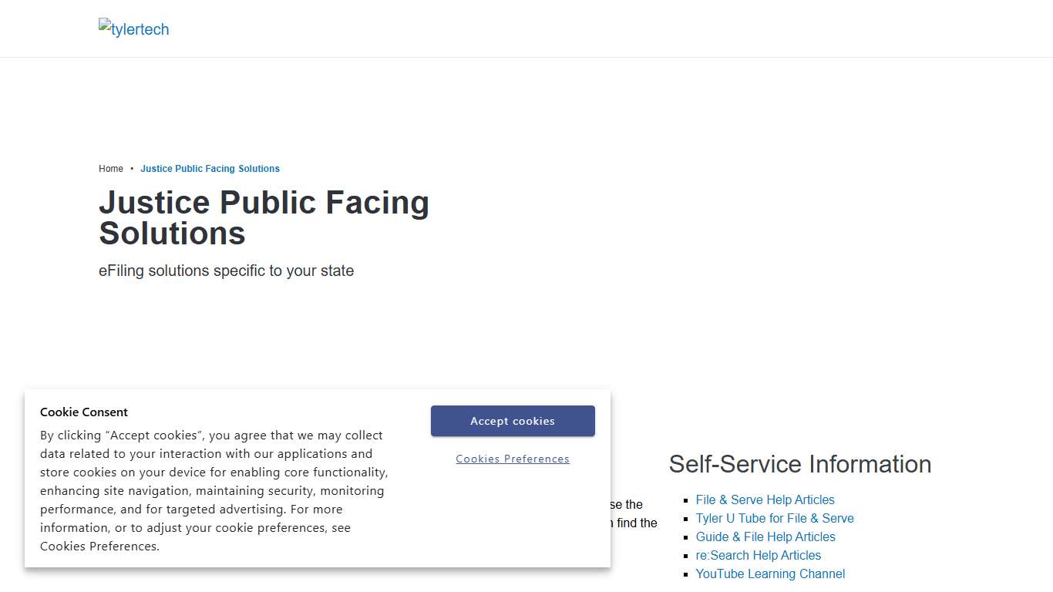Open File & Serve Help Articles
This screenshot has width=1053, height=592.
[765, 499]
